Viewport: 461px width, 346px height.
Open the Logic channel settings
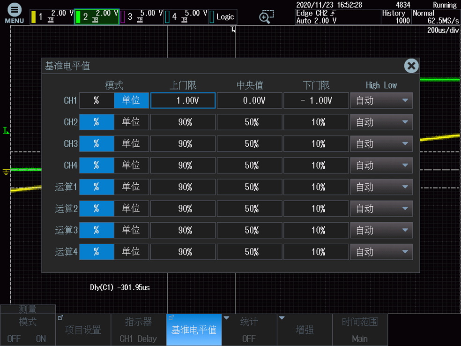coord(223,17)
